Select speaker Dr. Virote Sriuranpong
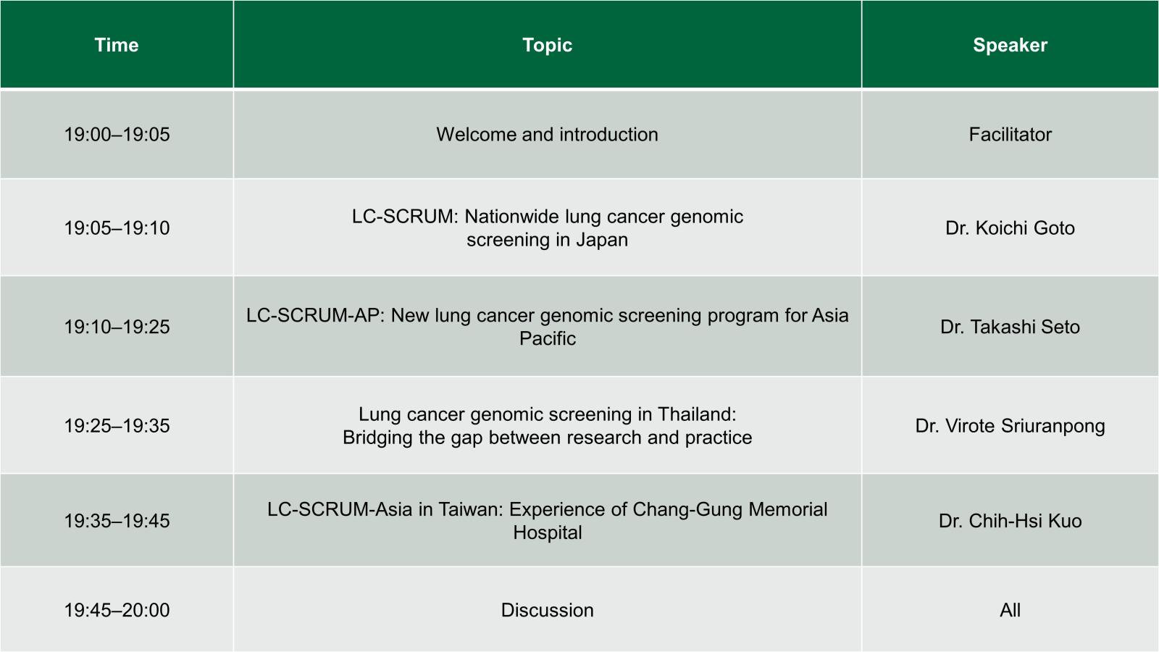The image size is (1159, 652). click(1011, 425)
